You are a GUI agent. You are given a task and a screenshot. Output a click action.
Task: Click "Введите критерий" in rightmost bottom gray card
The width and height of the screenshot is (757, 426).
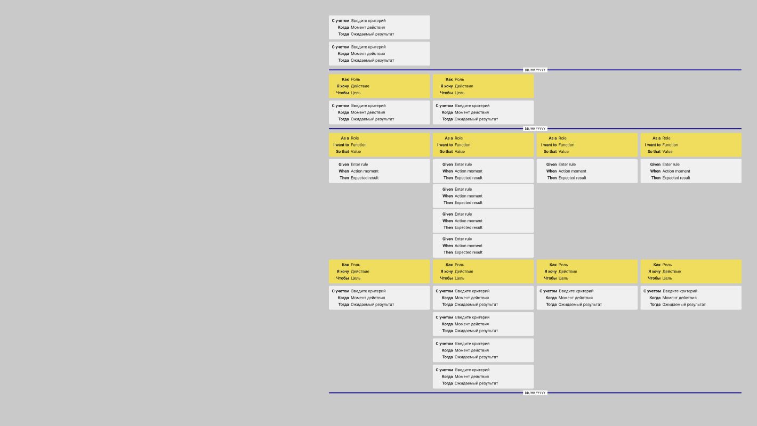point(680,291)
